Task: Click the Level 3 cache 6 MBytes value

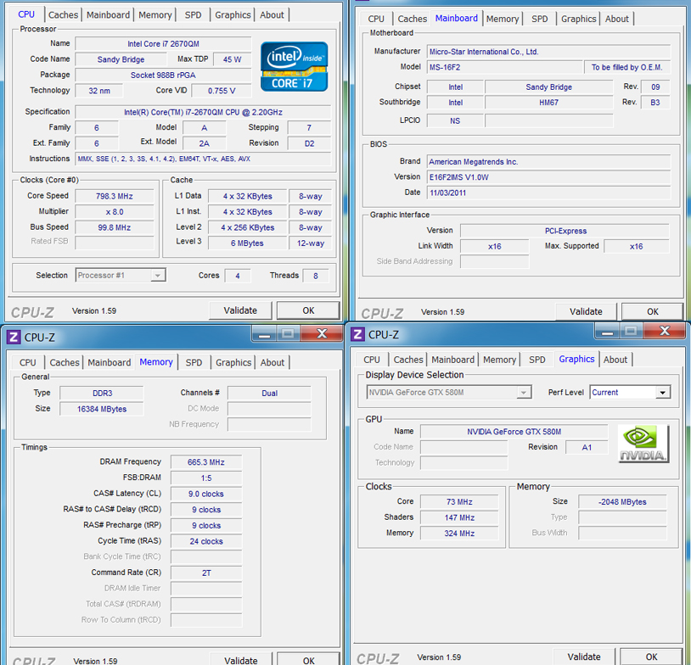Action: pyautogui.click(x=247, y=243)
